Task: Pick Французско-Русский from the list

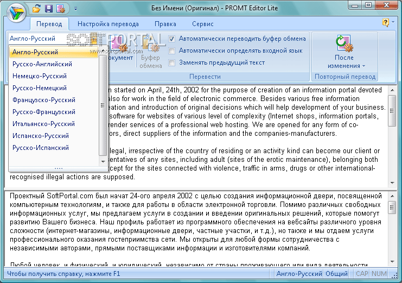Action: point(54,100)
